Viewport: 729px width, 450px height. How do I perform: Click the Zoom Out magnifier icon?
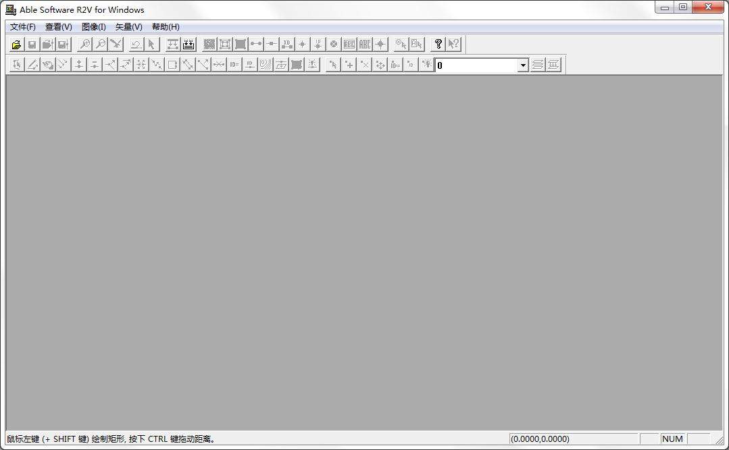[100, 45]
